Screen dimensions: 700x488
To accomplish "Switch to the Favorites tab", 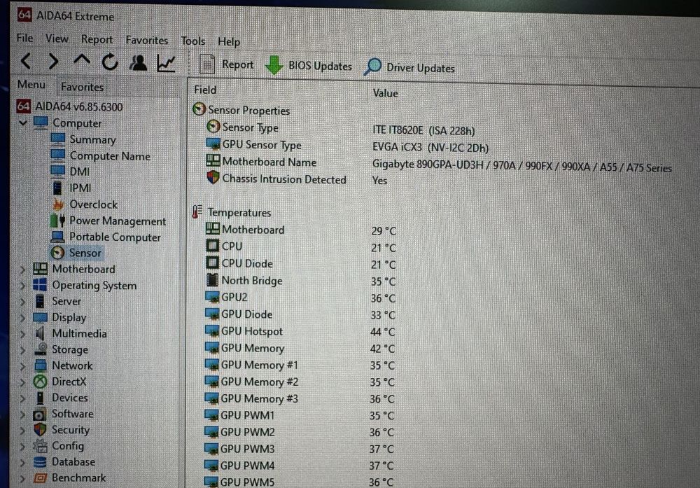I will tap(82, 87).
